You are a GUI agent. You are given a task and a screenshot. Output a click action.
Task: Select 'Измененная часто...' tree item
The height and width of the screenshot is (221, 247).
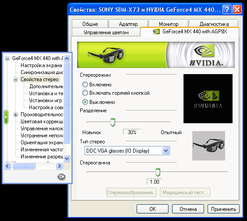coord(42,150)
